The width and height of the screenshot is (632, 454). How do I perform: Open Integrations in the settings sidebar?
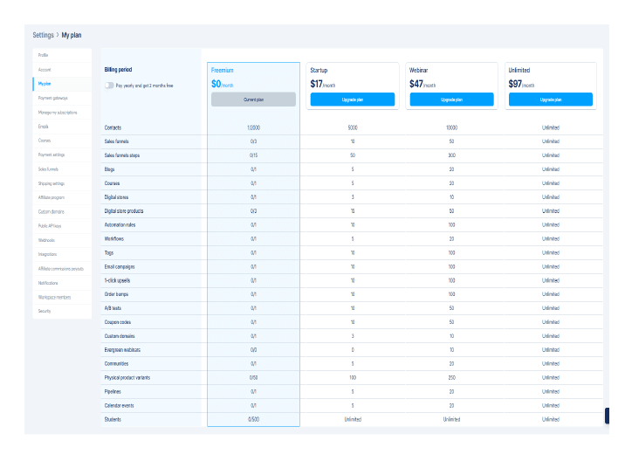click(x=62, y=254)
